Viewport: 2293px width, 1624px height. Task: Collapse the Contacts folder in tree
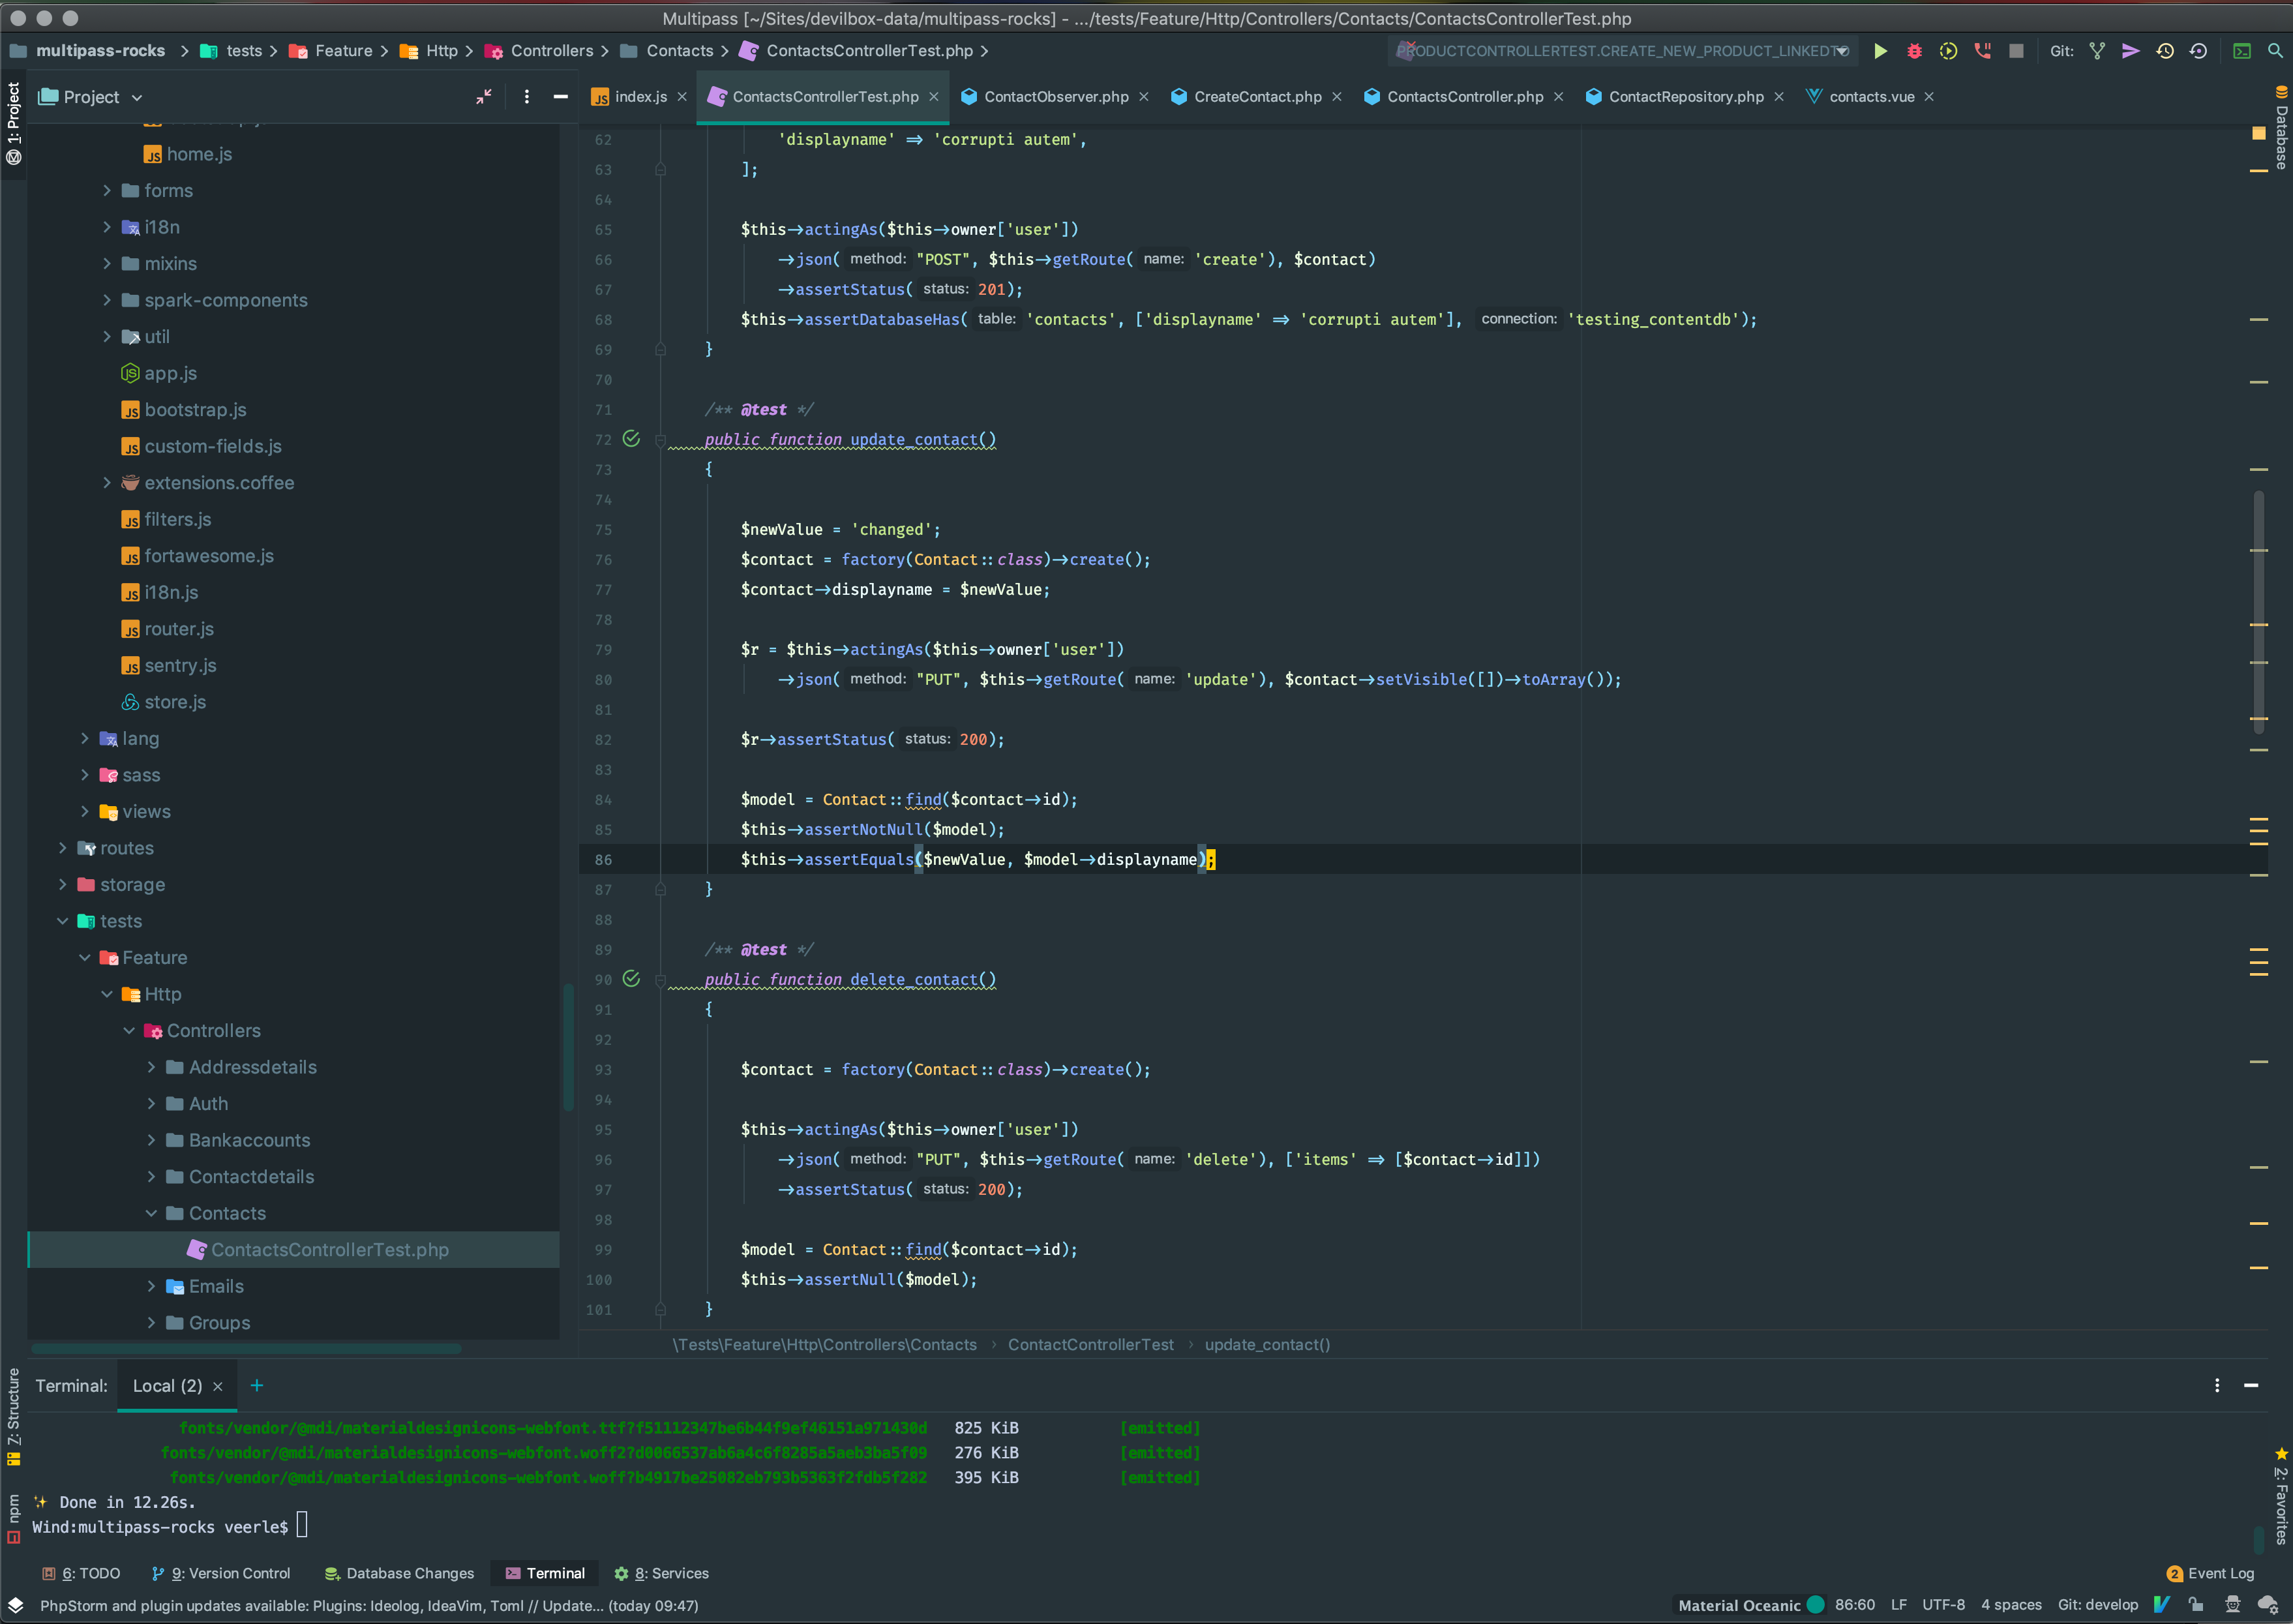[x=152, y=1213]
